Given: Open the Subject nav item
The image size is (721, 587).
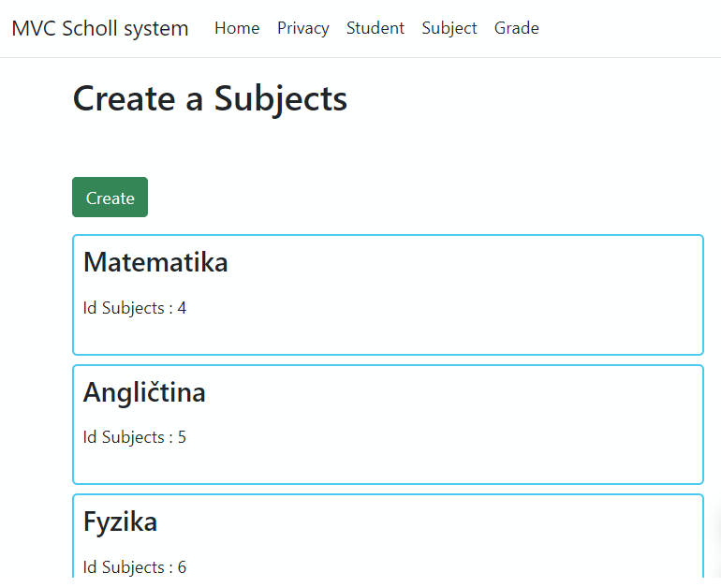Looking at the screenshot, I should point(449,28).
